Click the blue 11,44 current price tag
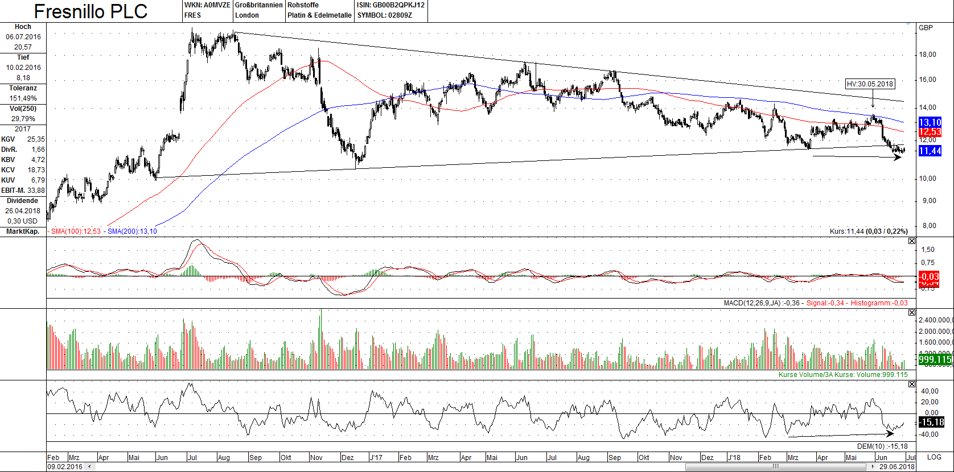The image size is (954, 472). pos(930,151)
